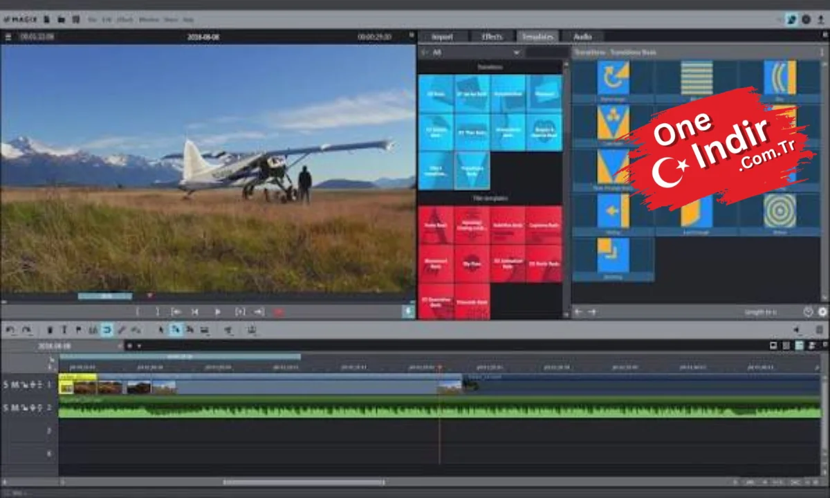This screenshot has height=498, width=830.
Task: Open the Subtitles Basic red tile
Action: [x=508, y=225]
